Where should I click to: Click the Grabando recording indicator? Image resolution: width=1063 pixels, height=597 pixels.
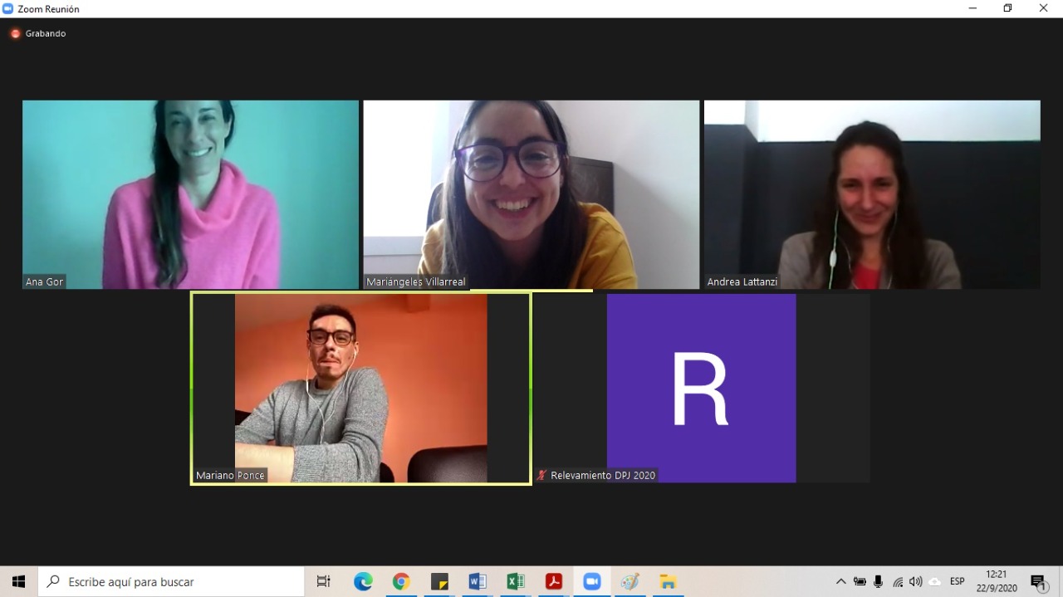(38, 33)
